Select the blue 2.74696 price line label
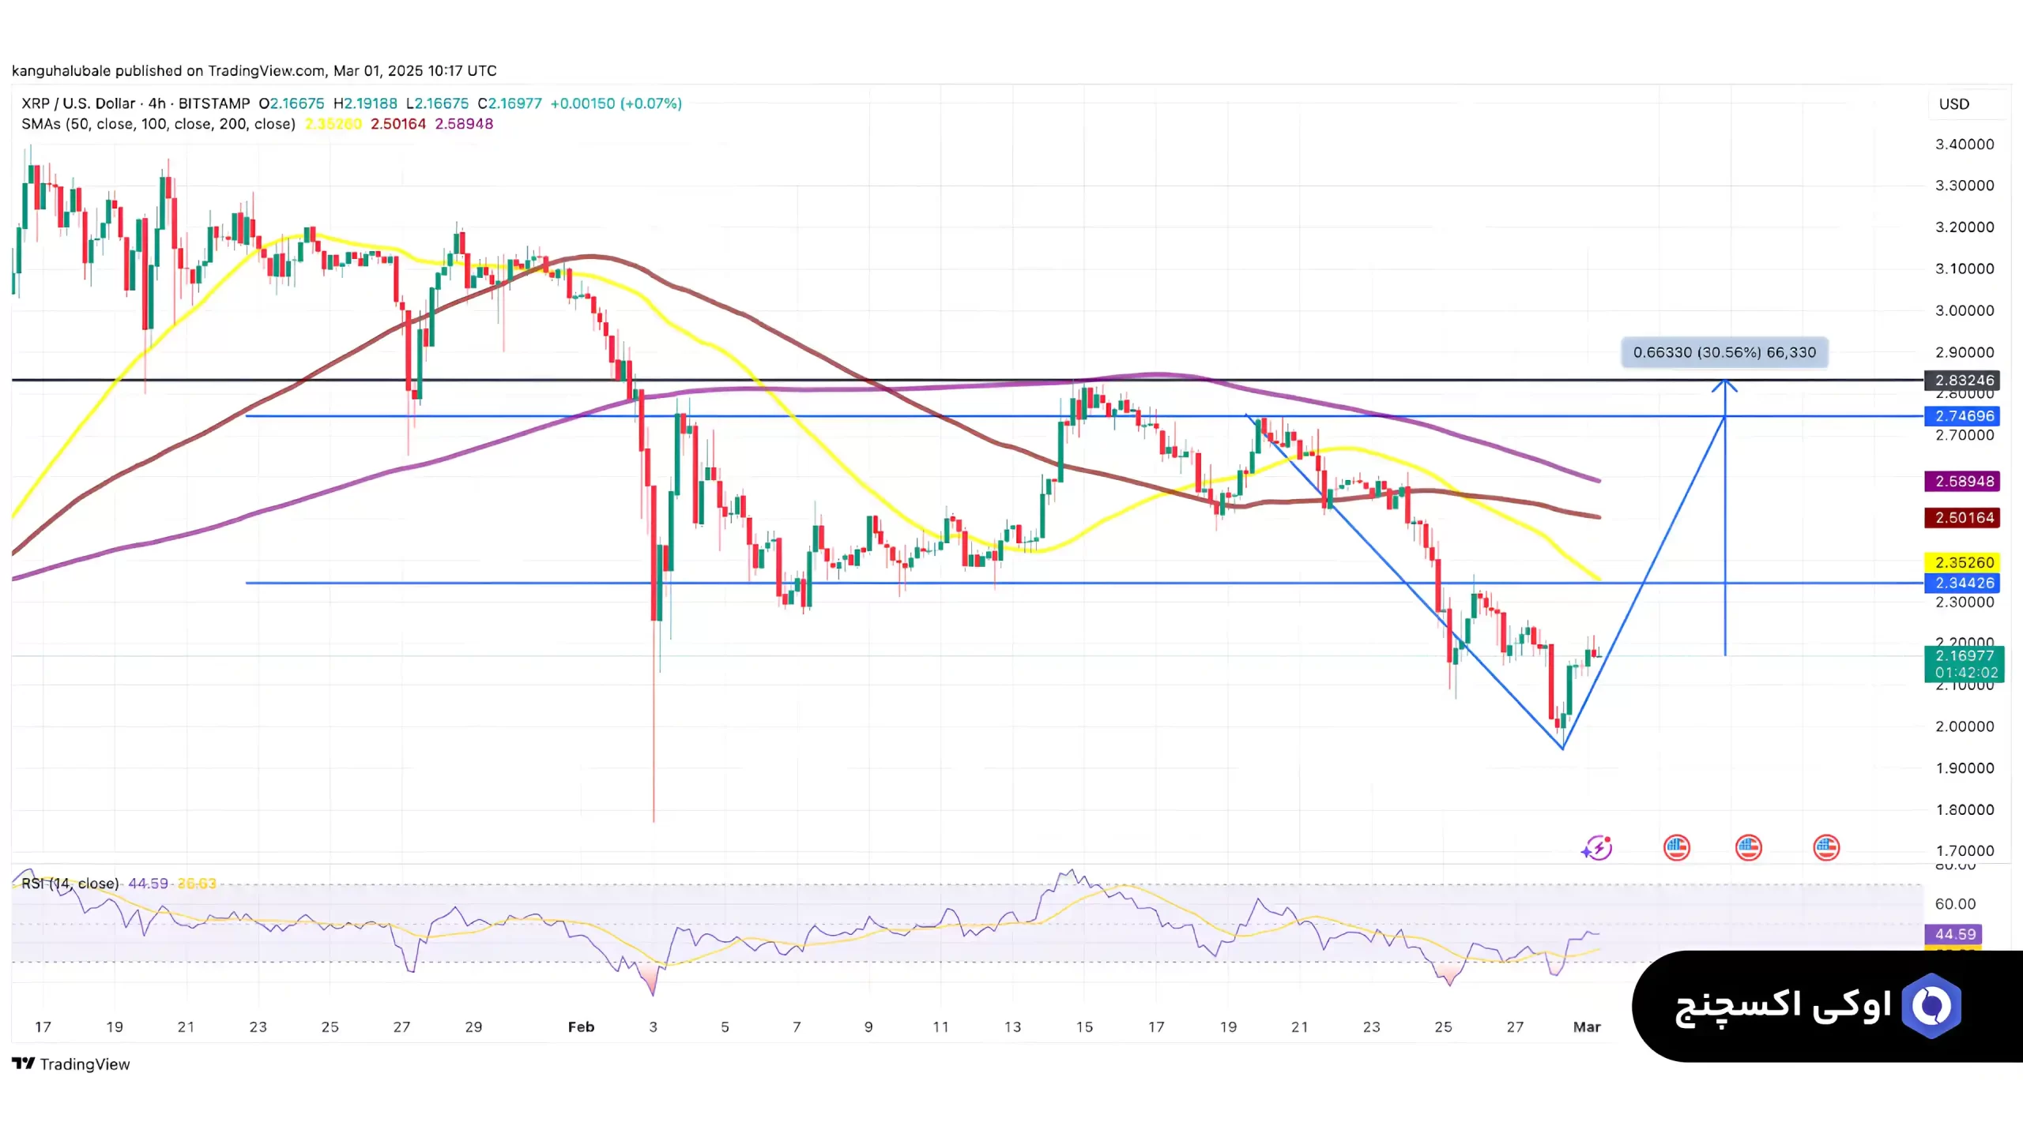Screen dimensions: 2023x1137 (1963, 416)
